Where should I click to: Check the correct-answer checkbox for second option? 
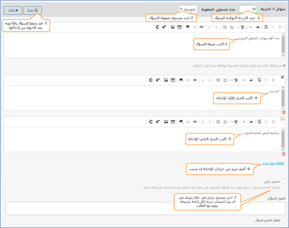click(x=283, y=119)
